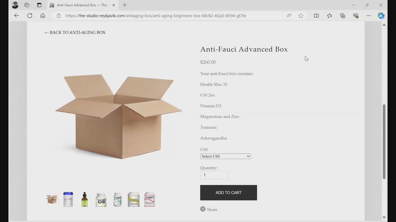The image size is (396, 222).
Task: Open the Collections icon
Action: coord(342,15)
